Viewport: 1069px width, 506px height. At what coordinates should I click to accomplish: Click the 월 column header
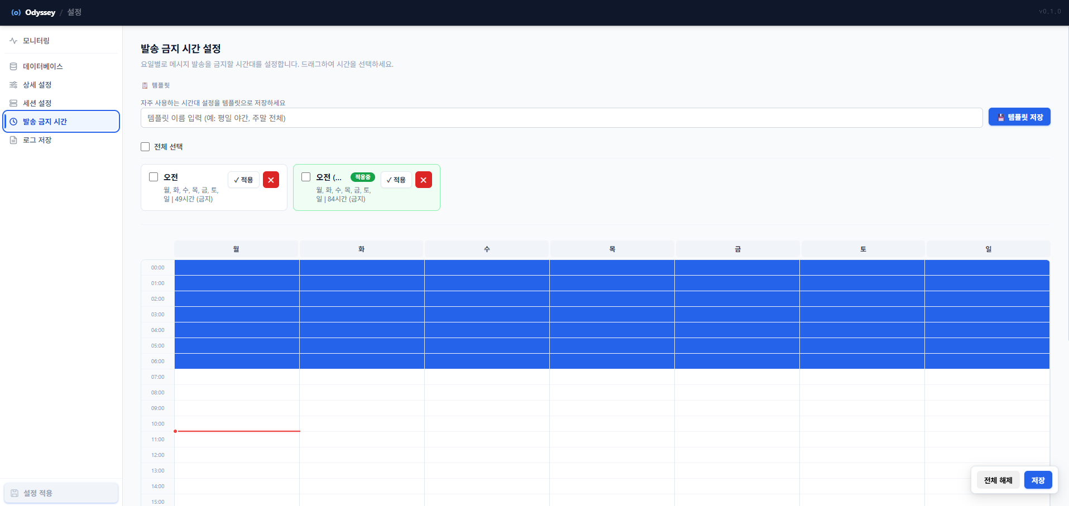(236, 249)
